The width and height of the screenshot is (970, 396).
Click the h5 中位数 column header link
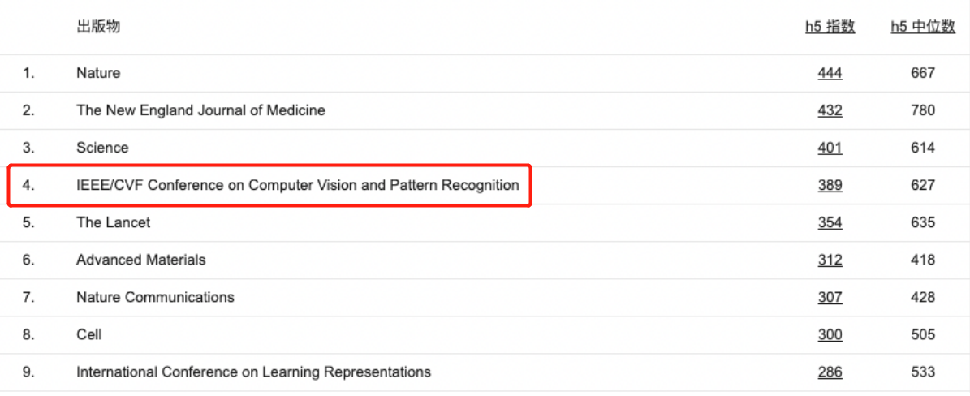point(923,27)
